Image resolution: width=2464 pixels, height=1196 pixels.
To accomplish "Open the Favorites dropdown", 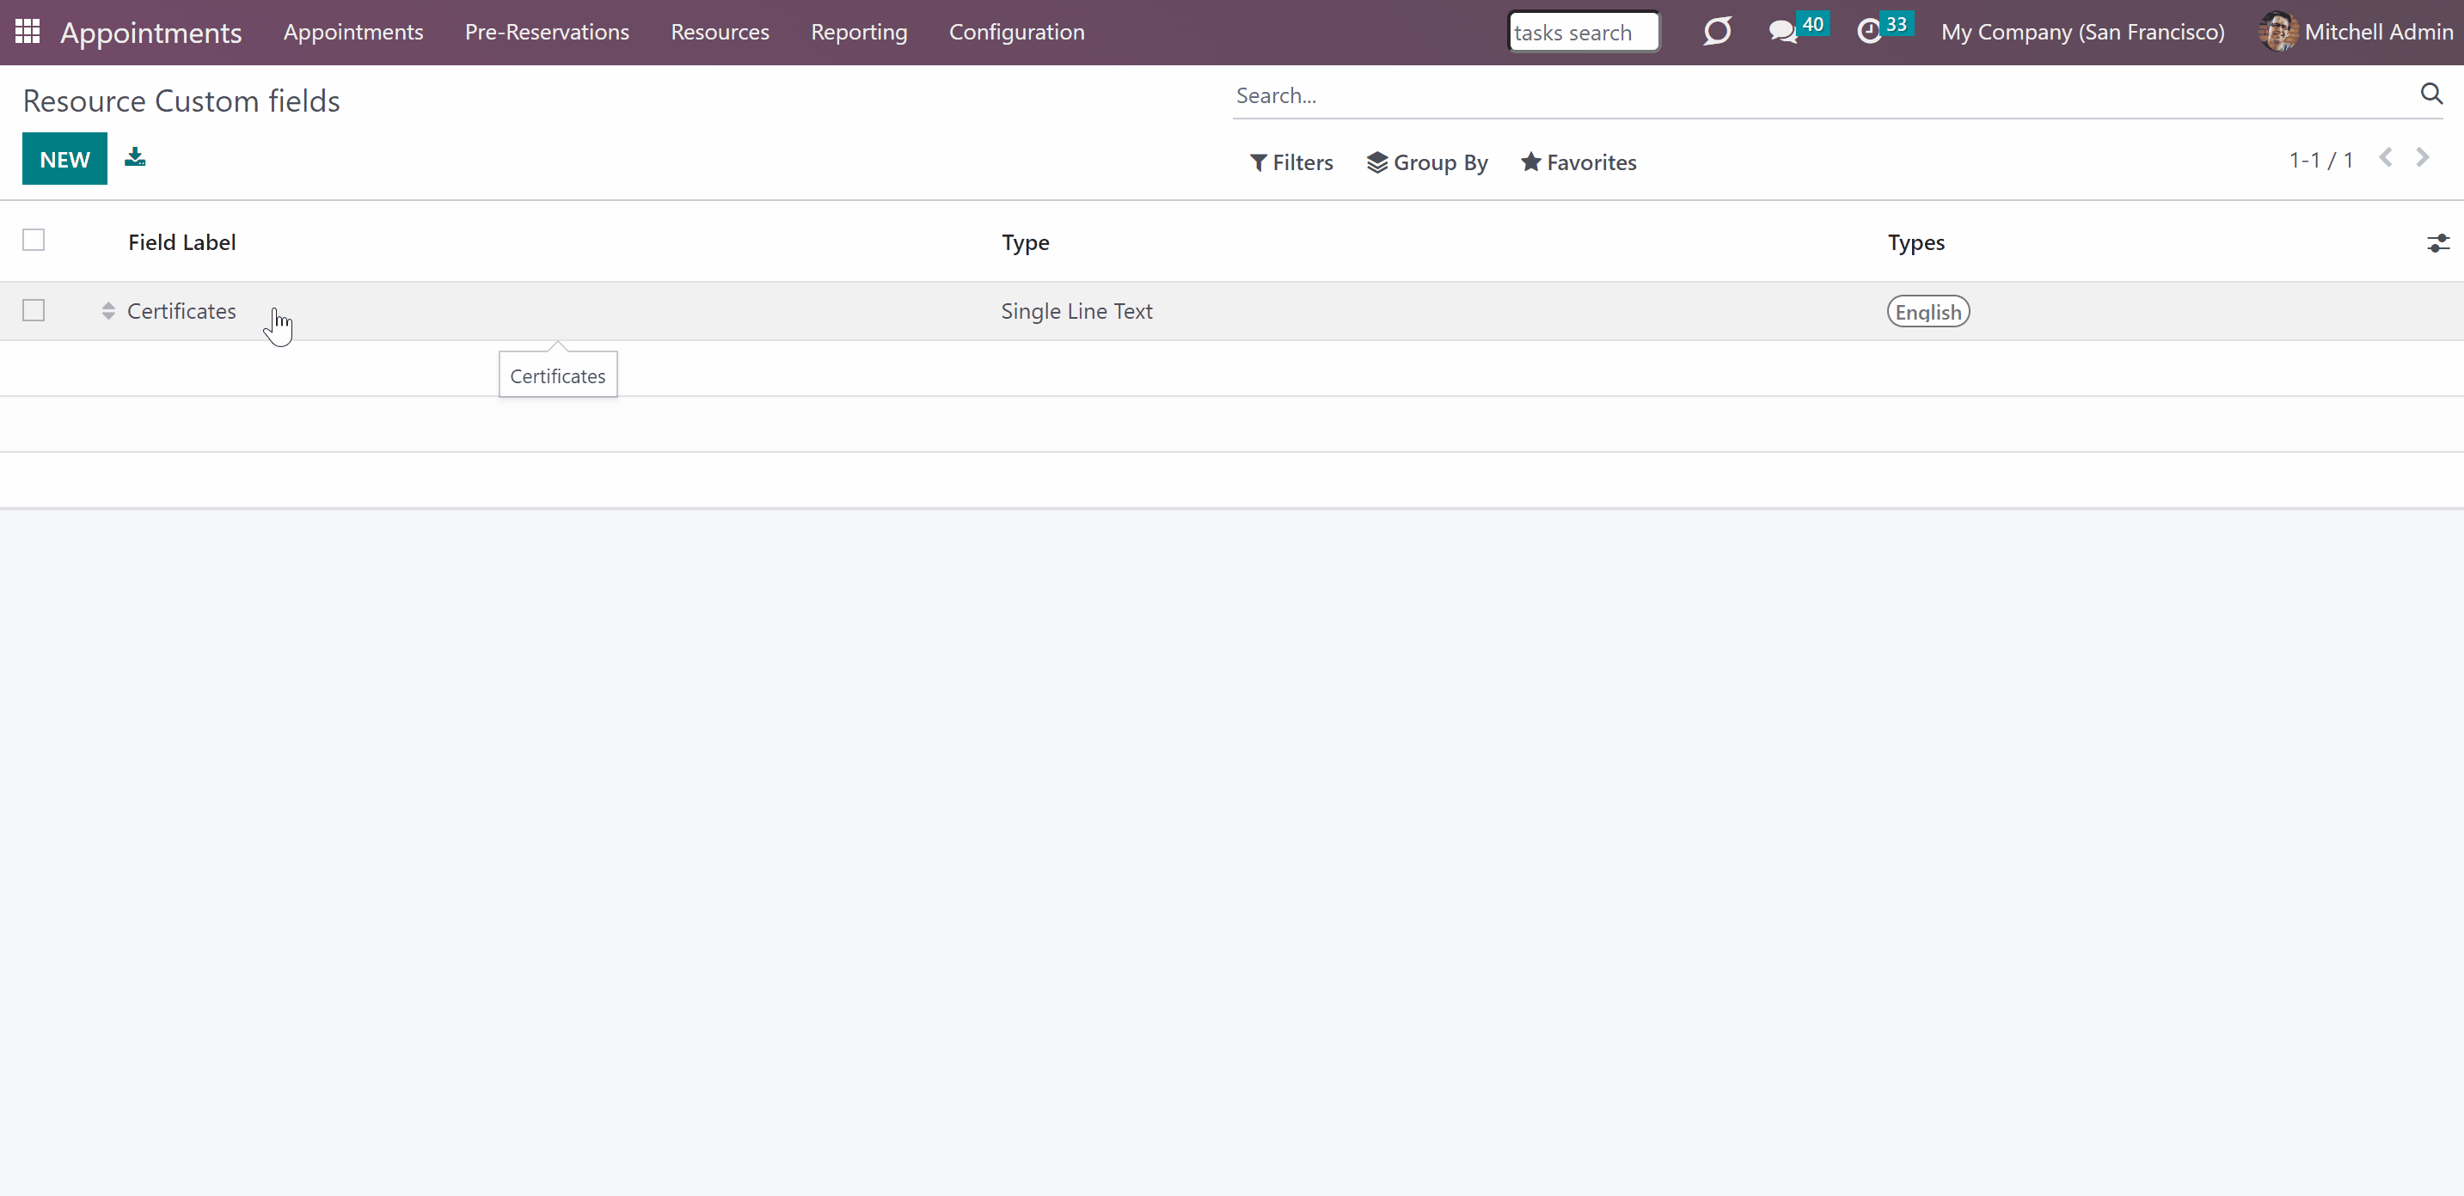I will (x=1578, y=162).
